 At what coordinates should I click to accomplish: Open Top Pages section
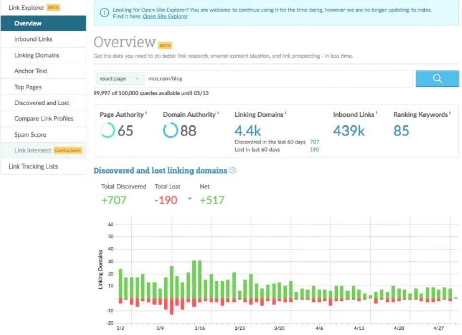click(44, 87)
